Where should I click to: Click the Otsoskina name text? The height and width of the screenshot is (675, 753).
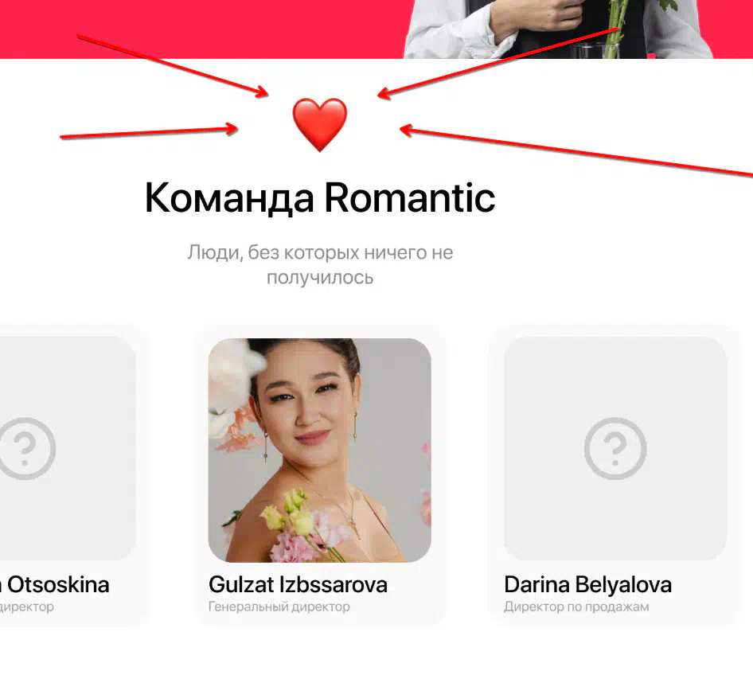tap(58, 585)
